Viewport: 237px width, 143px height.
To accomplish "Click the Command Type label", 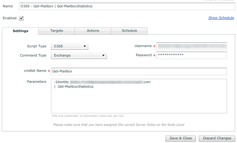I will [x=33, y=56].
